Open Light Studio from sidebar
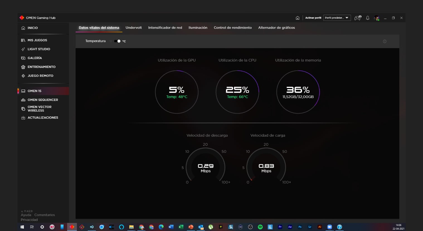This screenshot has width=423, height=231. pos(39,49)
